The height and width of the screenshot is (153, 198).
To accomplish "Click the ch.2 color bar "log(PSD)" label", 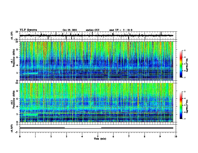I will click(187, 106).
